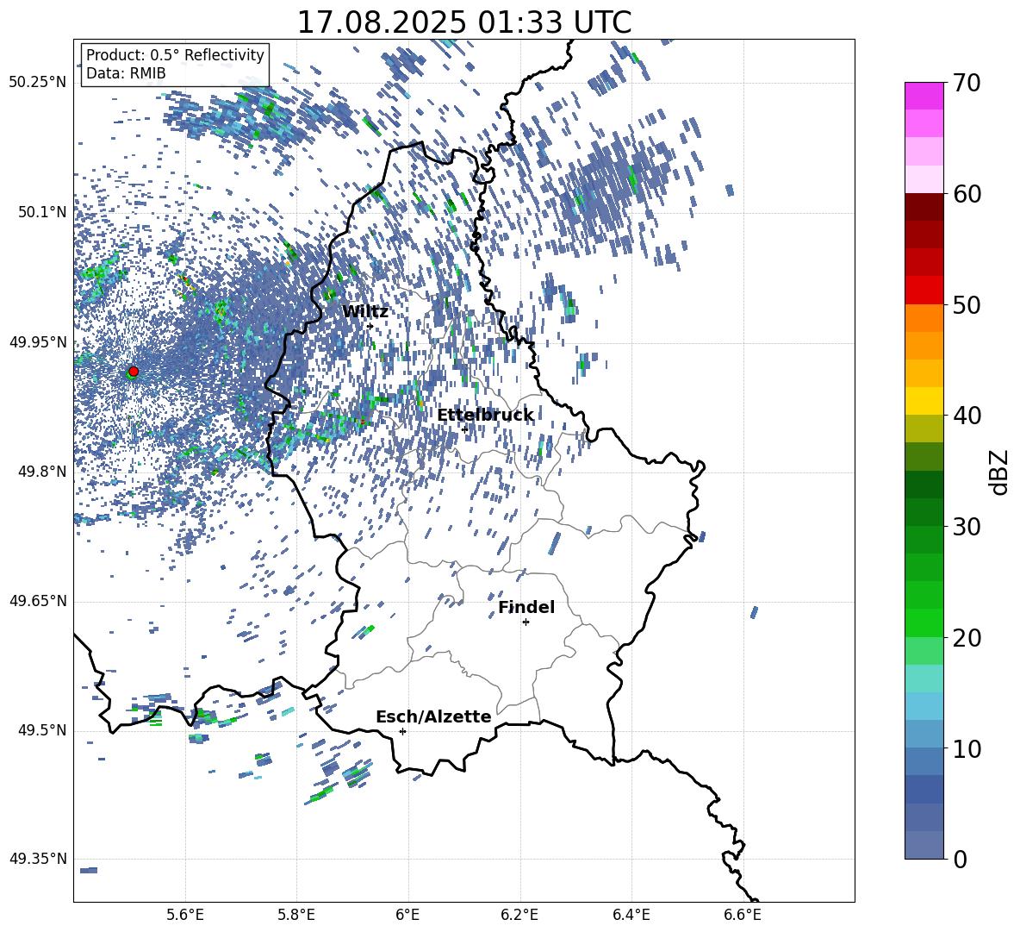The height and width of the screenshot is (932, 1020).
Task: Click the 6.2°E longitude label
Action: point(519,915)
